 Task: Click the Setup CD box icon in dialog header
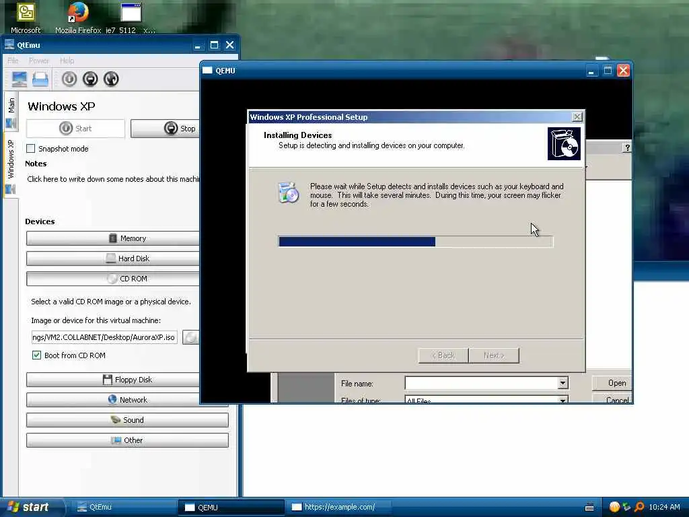pos(565,144)
